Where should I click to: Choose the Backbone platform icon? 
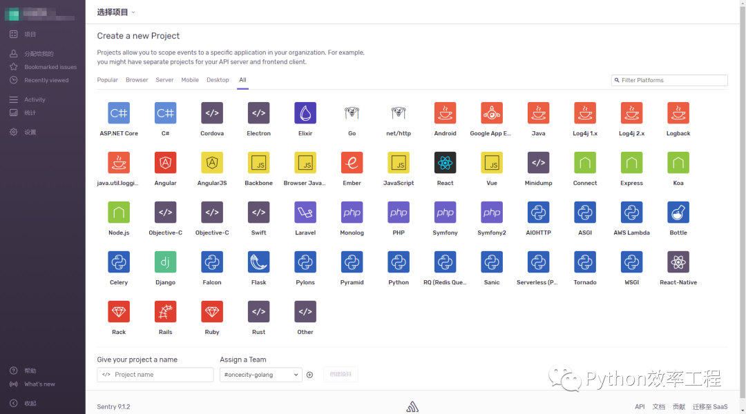click(258, 163)
